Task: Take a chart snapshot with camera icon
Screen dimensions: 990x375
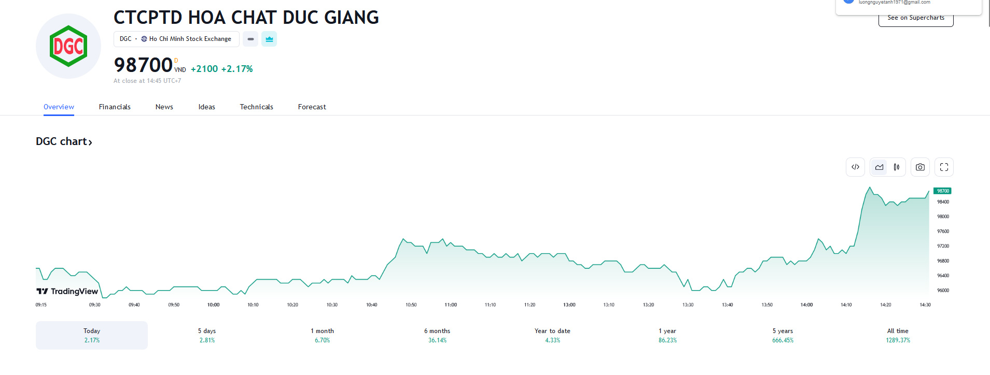Action: (x=920, y=167)
